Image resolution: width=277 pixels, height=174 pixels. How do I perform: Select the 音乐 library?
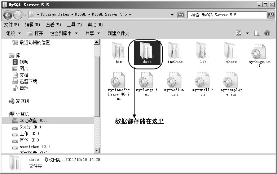[21, 88]
